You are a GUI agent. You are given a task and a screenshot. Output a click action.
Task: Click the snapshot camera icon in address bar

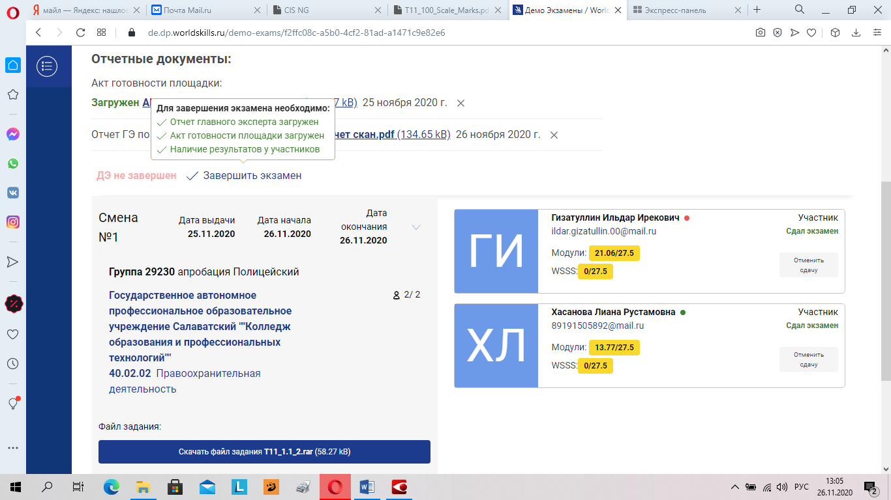pos(760,33)
